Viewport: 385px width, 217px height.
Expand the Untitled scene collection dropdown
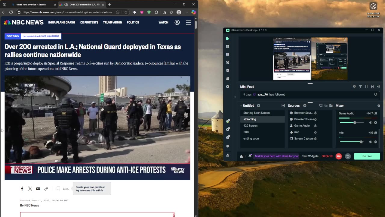tap(241, 105)
